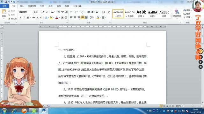This screenshot has width=204, height=114.
Task: Click the Shading paint bucket
Action: coord(98,17)
